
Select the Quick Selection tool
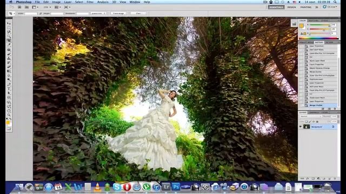[9, 36]
